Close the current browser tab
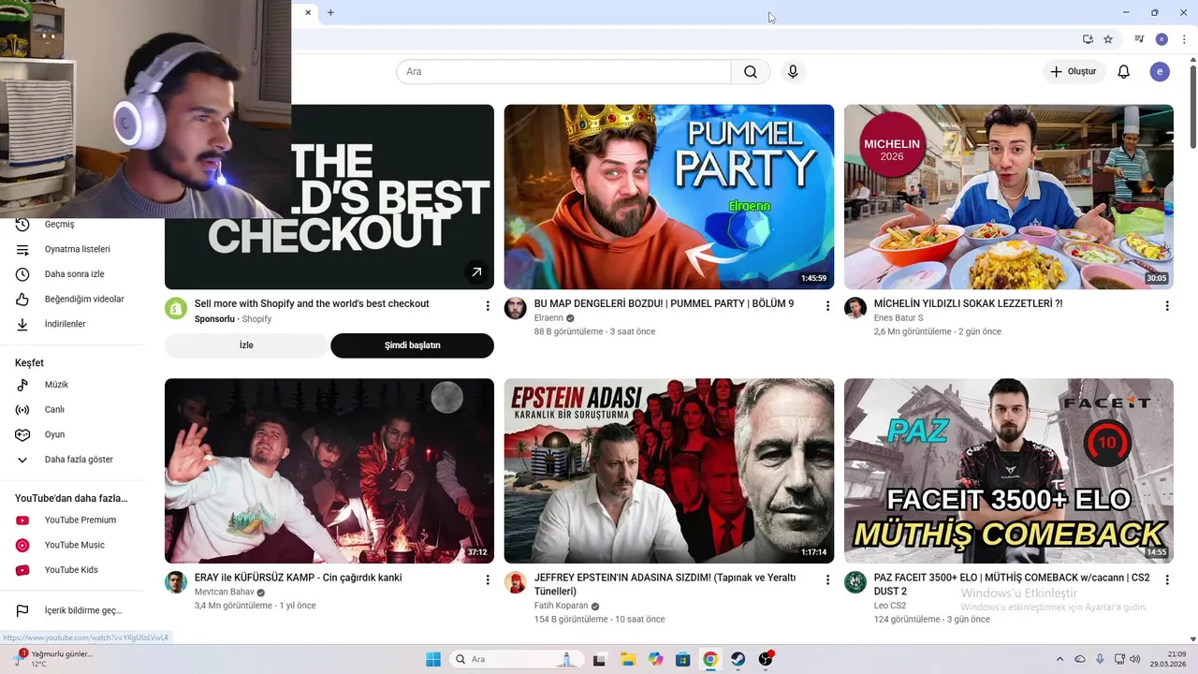The height and width of the screenshot is (674, 1198). pos(308,12)
